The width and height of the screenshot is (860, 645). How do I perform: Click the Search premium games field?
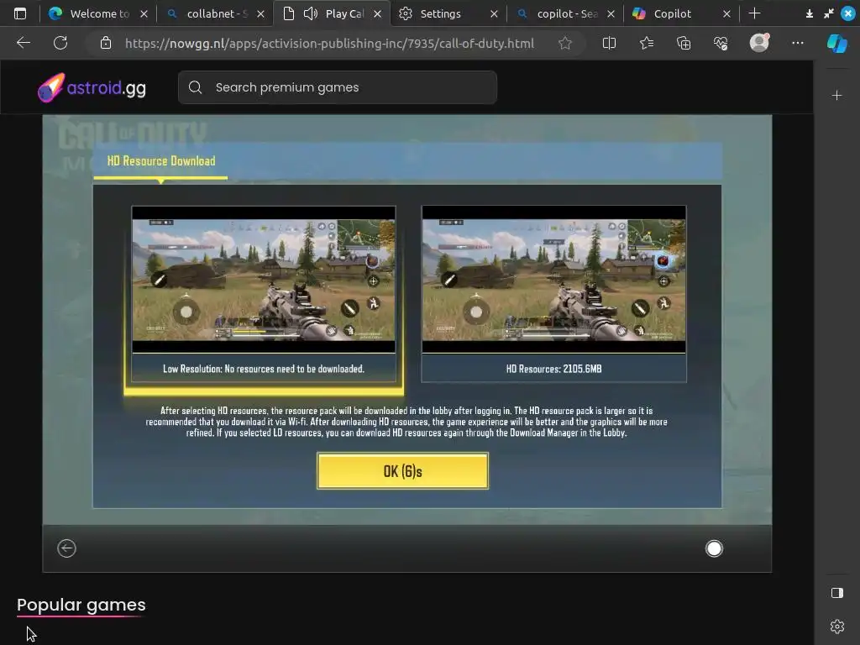[x=338, y=87]
